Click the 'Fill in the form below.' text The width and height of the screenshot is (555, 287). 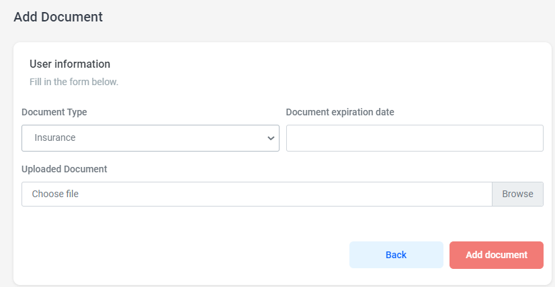click(74, 82)
